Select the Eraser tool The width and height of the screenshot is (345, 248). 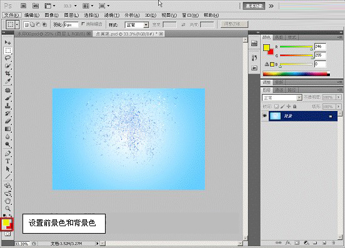[x=7, y=122]
